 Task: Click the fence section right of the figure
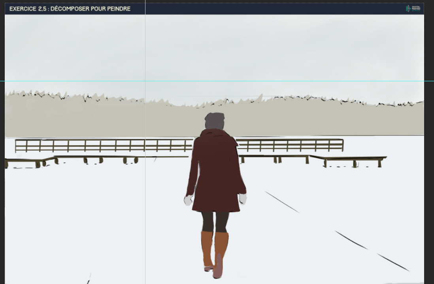point(292,146)
